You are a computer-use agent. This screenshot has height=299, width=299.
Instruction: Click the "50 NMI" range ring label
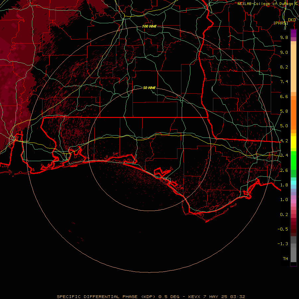pyautogui.click(x=149, y=88)
